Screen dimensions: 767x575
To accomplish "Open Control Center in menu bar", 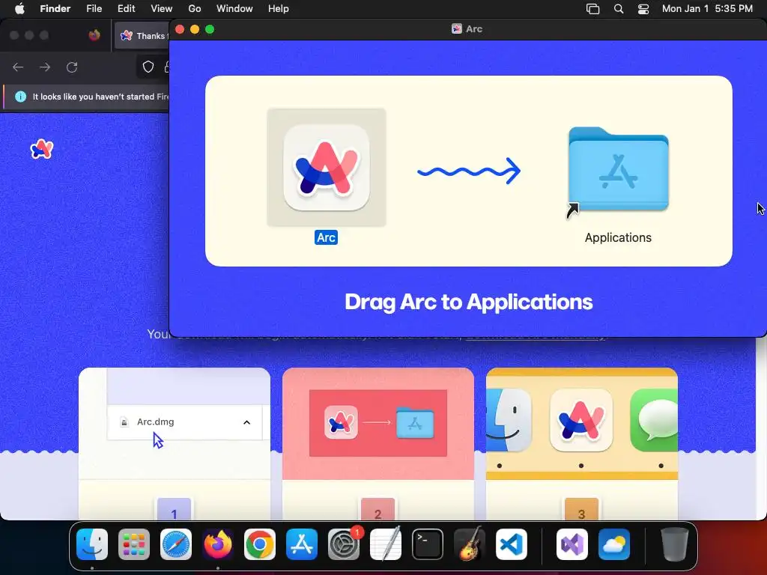I will (x=643, y=9).
